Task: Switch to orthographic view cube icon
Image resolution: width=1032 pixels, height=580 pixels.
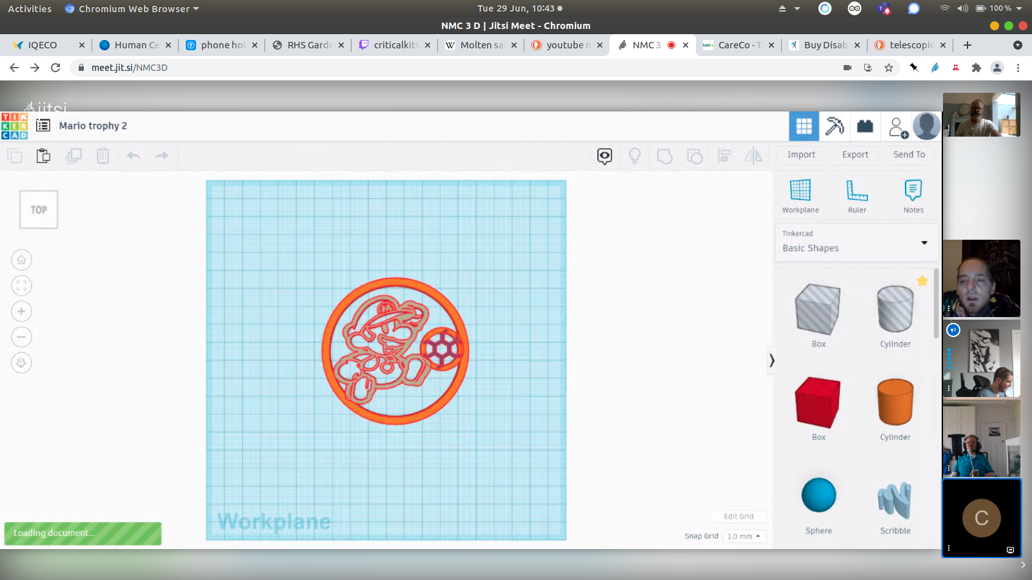Action: point(21,363)
